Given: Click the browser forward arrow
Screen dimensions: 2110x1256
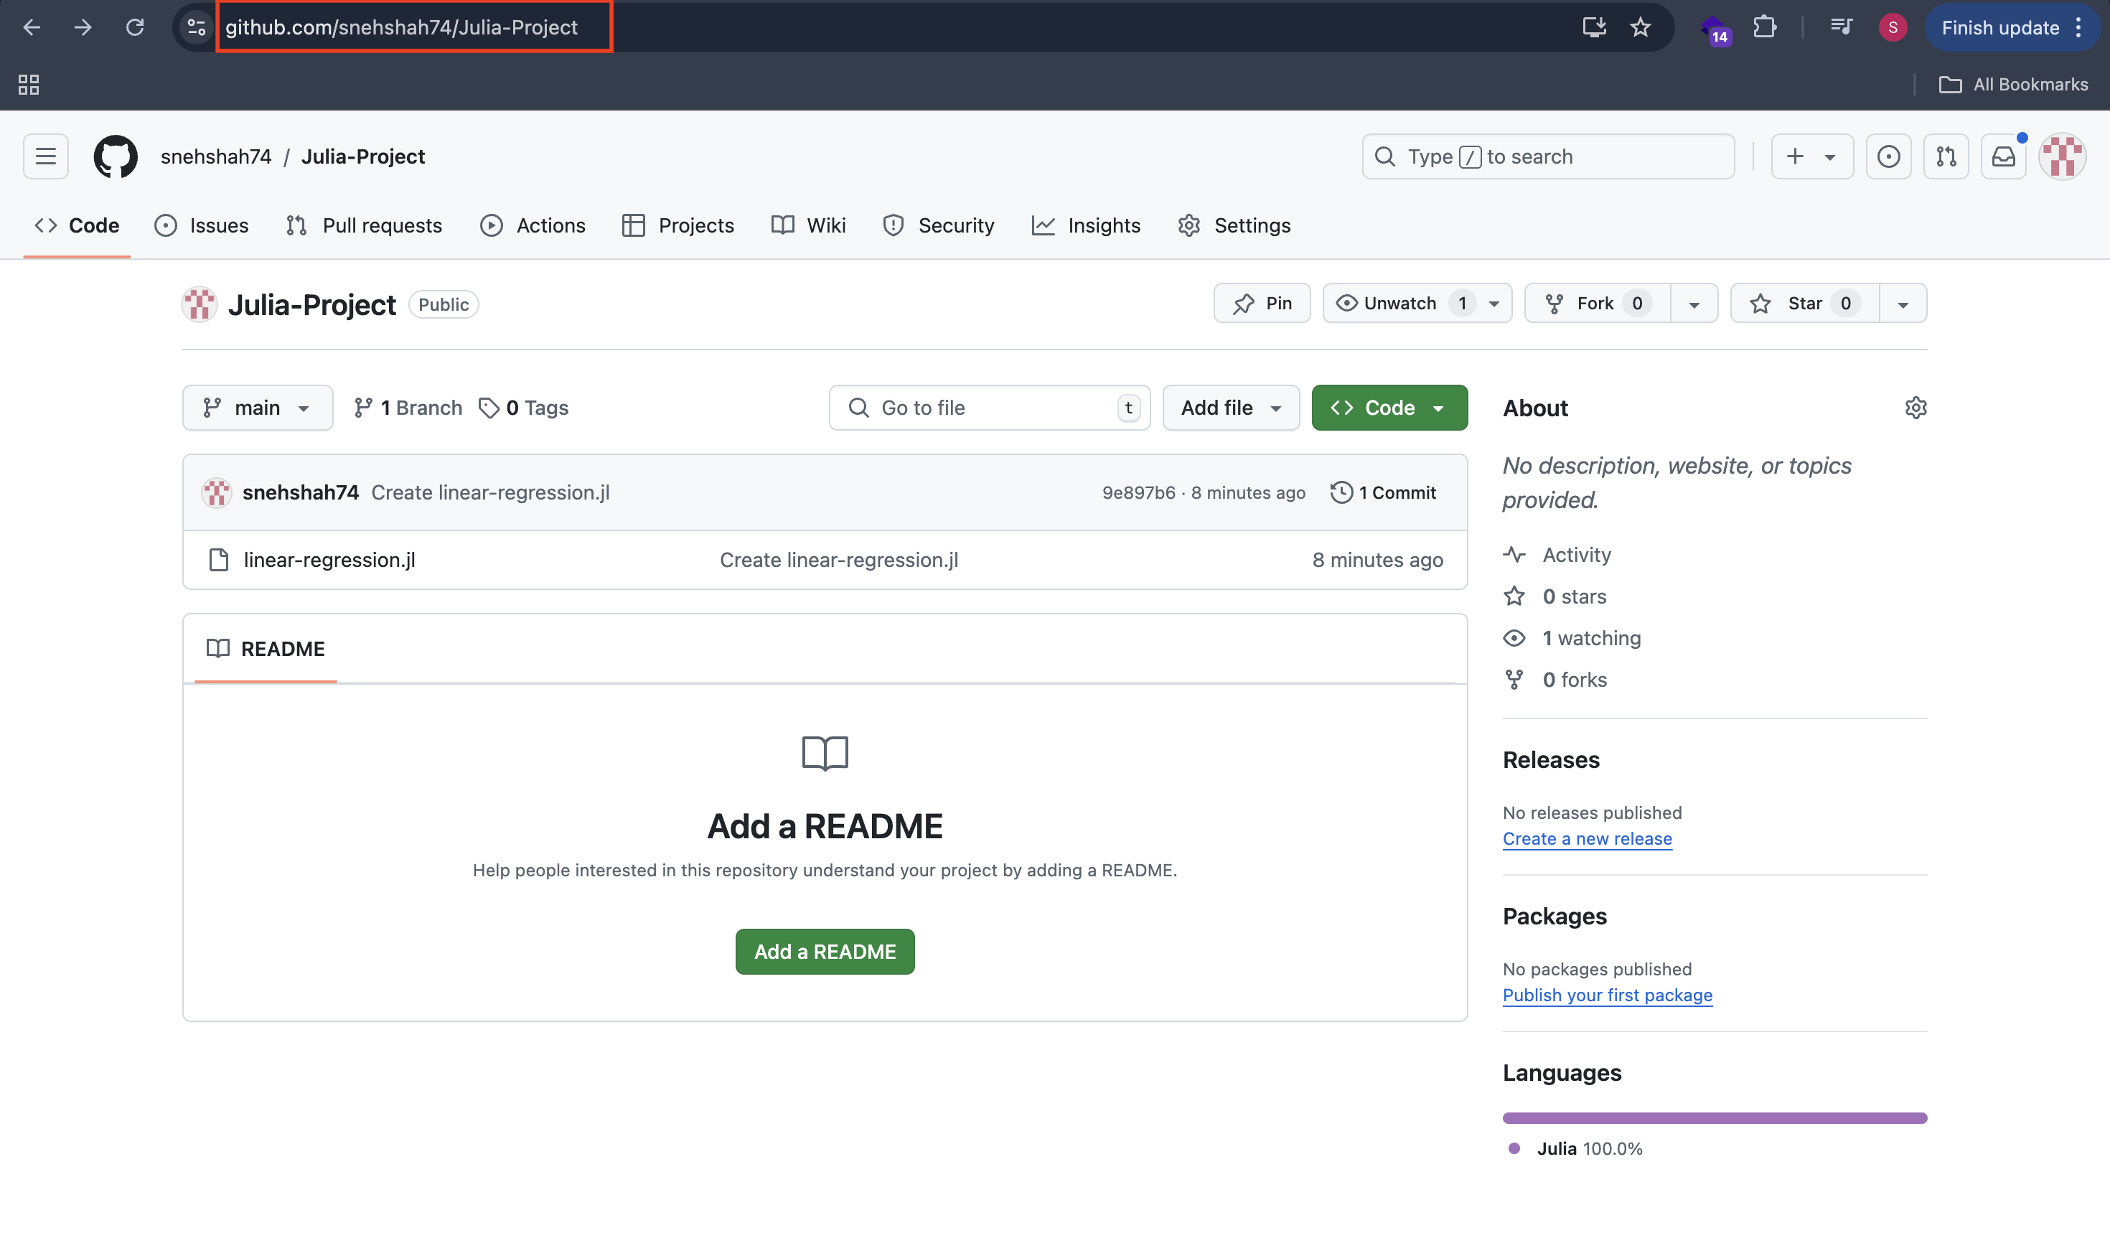Looking at the screenshot, I should point(82,27).
